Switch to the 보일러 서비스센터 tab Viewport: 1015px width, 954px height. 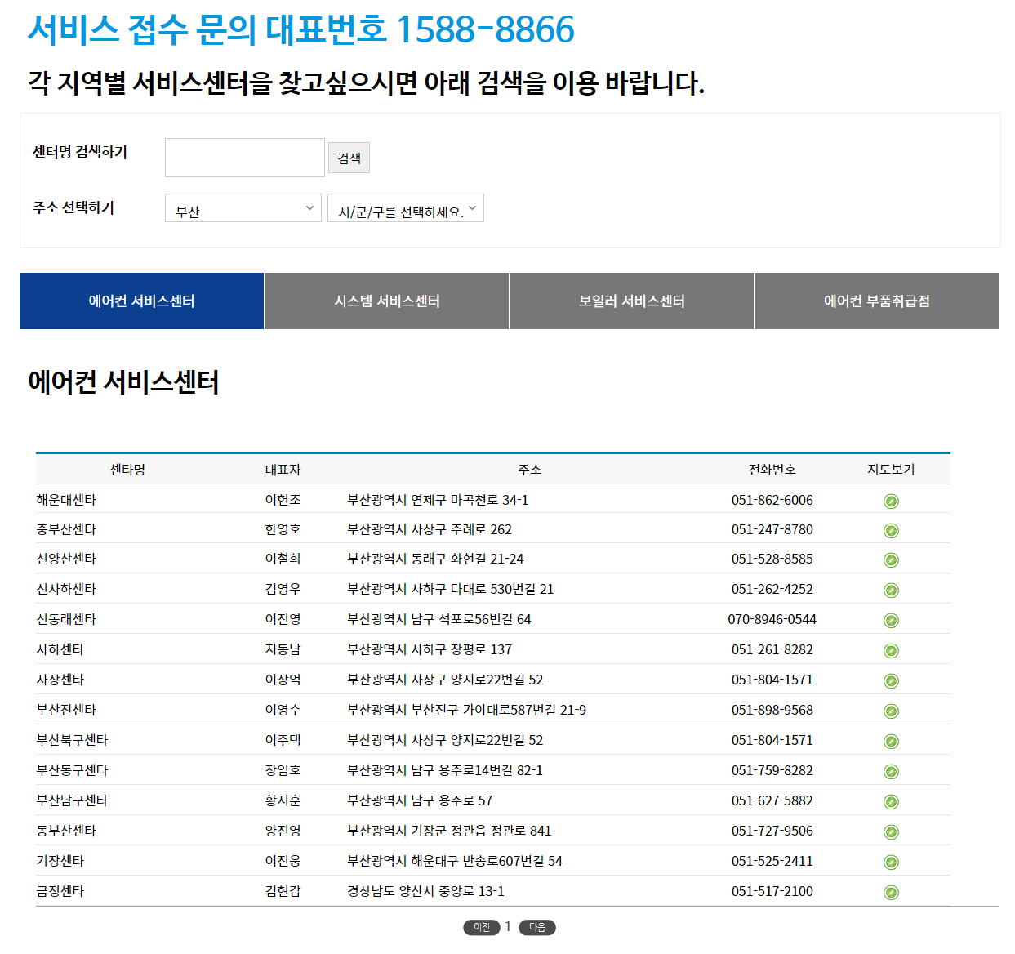point(630,301)
